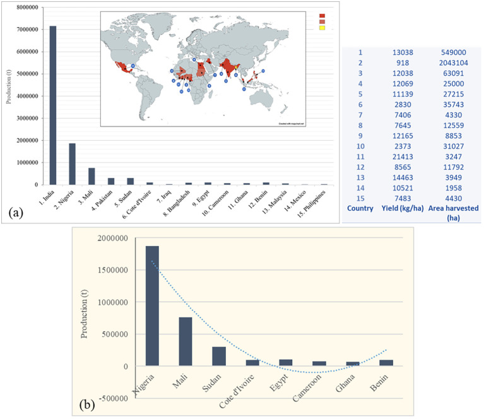
Task: Select the India bar in chart (a)
Action: pyautogui.click(x=53, y=105)
